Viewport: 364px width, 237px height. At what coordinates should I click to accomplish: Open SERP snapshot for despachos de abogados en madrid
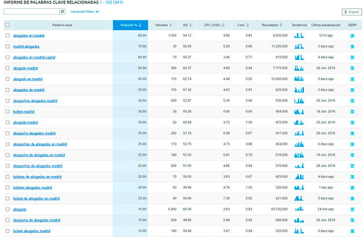pyautogui.click(x=352, y=145)
